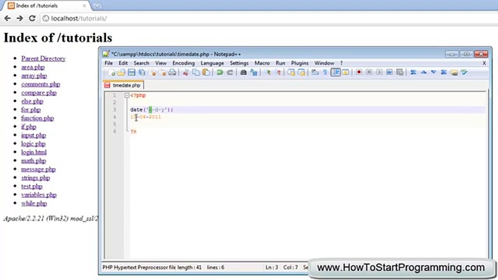Screen dimensions: 498x280
Task: Click the Playback macro icon
Action: [379, 72]
